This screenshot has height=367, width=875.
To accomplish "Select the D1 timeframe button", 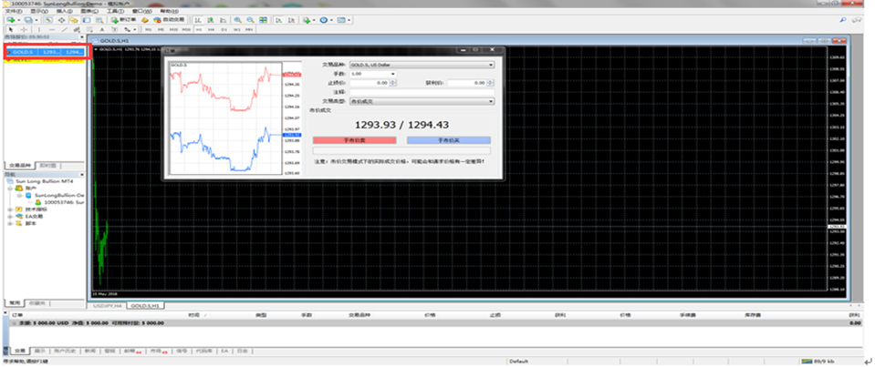I will tap(224, 29).
